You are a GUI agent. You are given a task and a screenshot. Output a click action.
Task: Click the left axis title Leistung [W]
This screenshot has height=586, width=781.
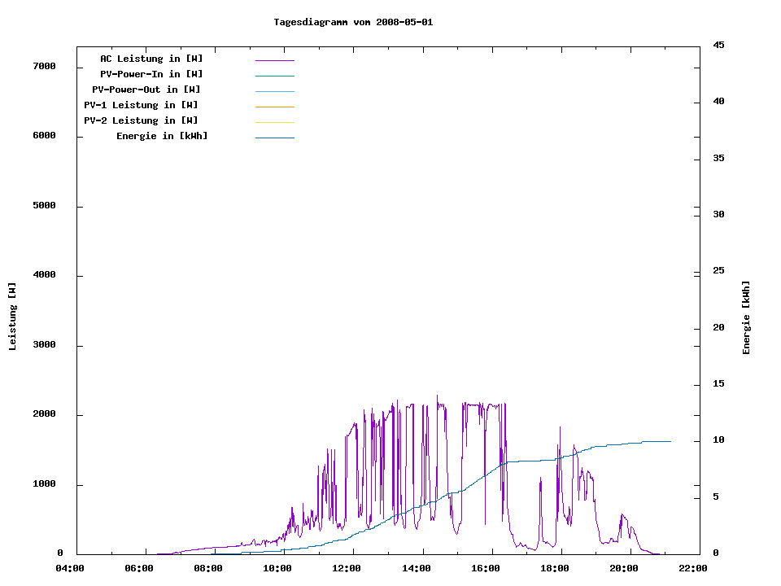coord(12,317)
